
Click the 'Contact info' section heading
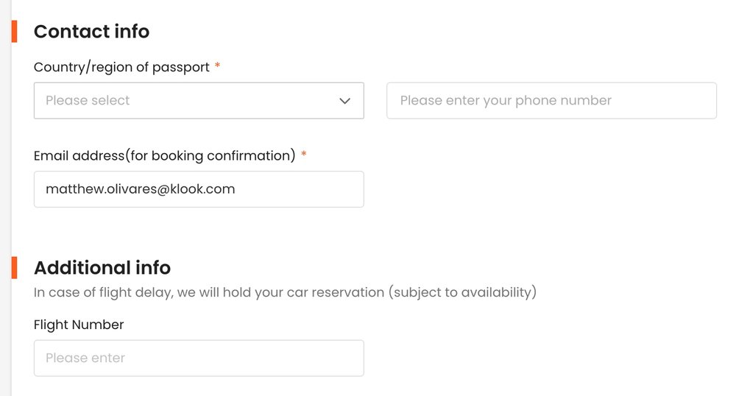[91, 32]
